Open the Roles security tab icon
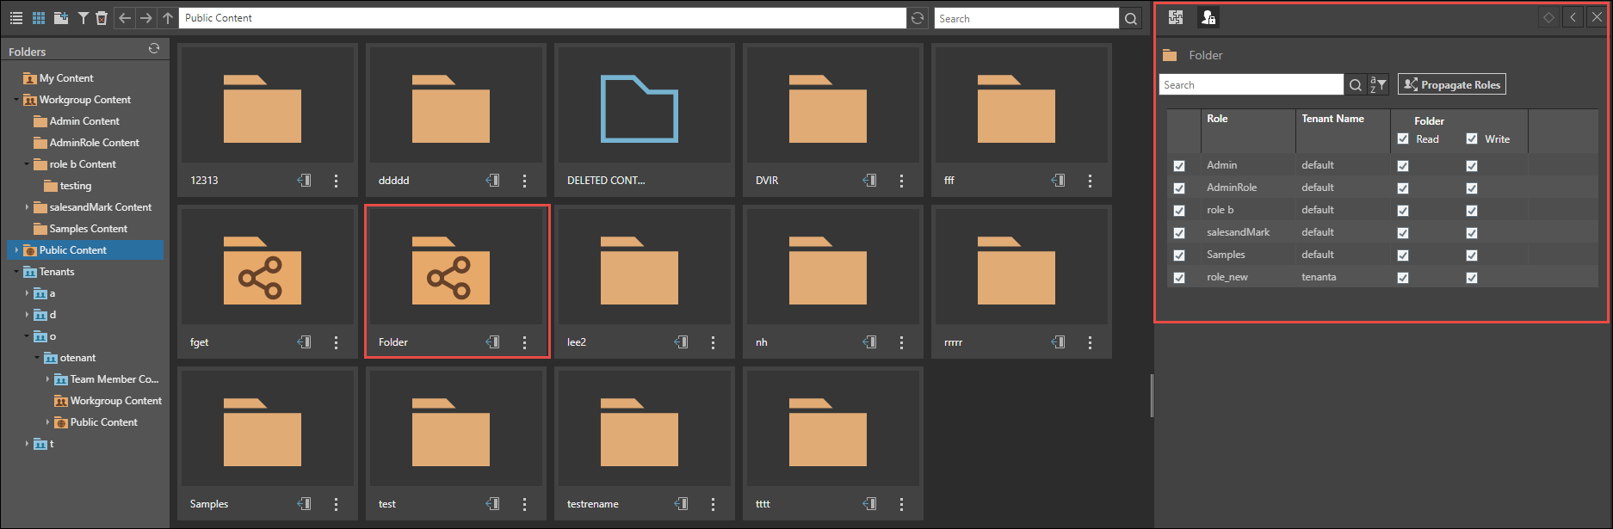This screenshot has width=1613, height=529. (1208, 17)
